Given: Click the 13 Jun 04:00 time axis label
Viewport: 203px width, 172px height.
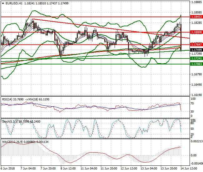Looking at the screenshot, I should coord(149,169).
